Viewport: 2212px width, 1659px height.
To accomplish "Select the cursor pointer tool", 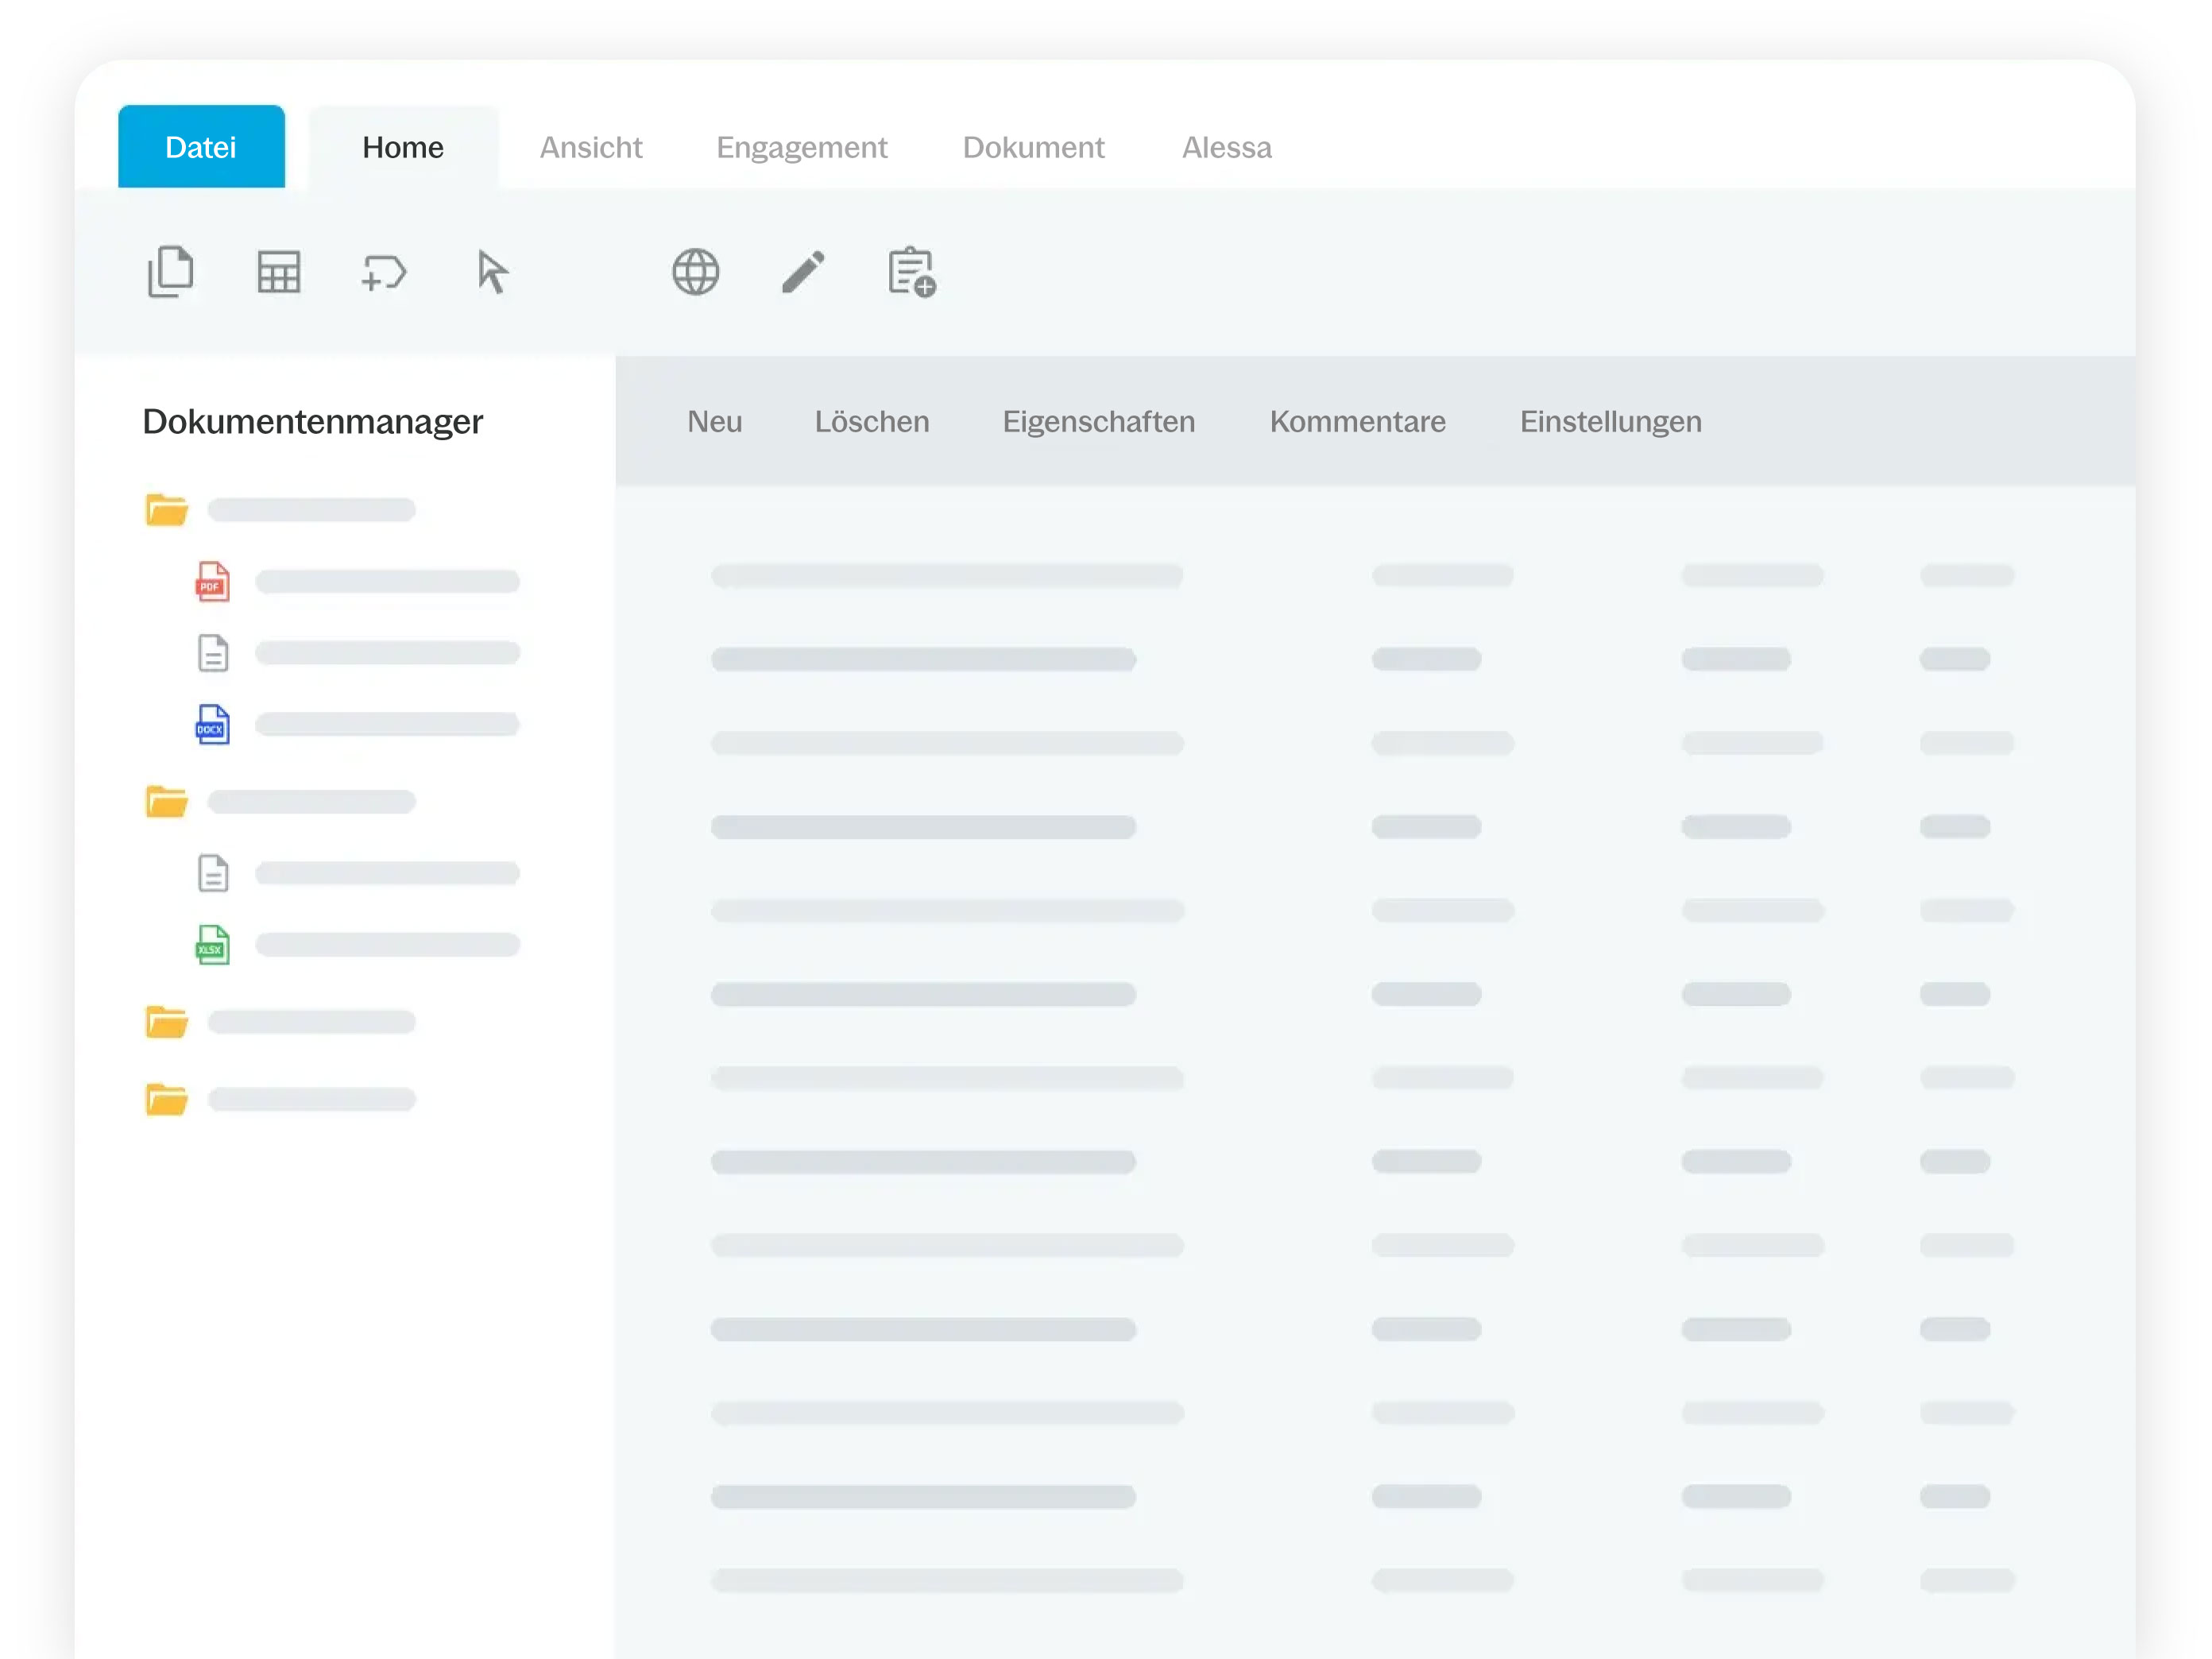I will [492, 272].
